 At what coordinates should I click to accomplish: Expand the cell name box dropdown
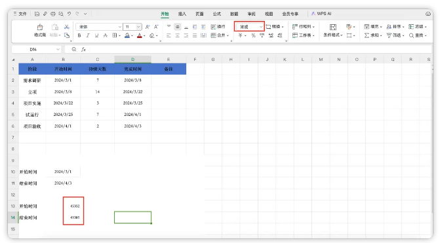point(58,49)
